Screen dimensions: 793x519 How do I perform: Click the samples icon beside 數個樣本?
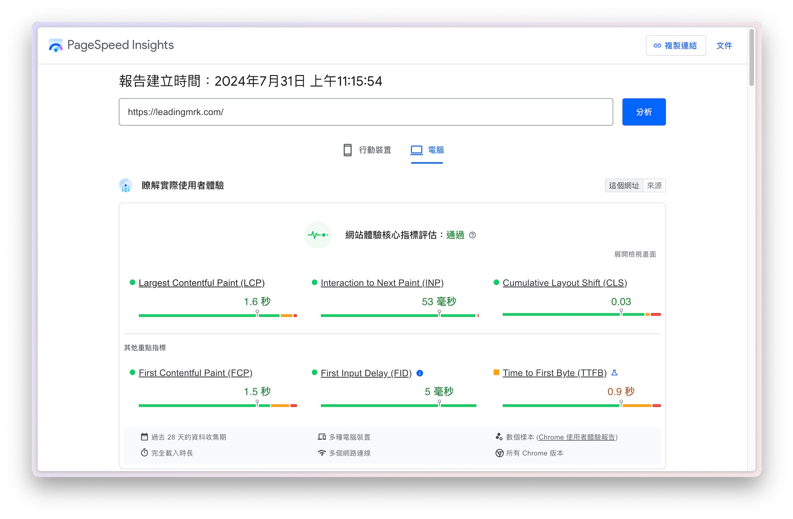pyautogui.click(x=499, y=437)
